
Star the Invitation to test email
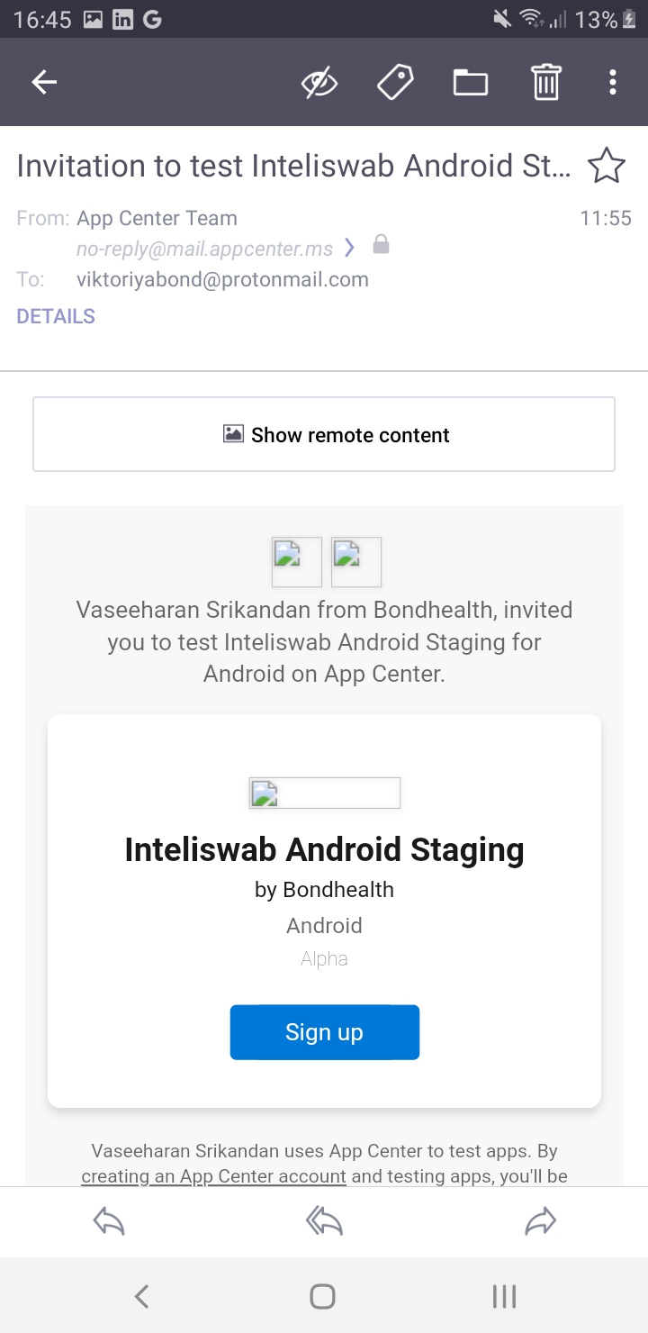coord(606,167)
